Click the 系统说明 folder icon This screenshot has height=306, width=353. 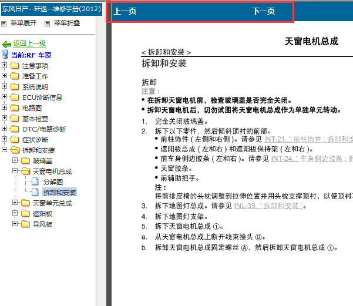(x=15, y=86)
